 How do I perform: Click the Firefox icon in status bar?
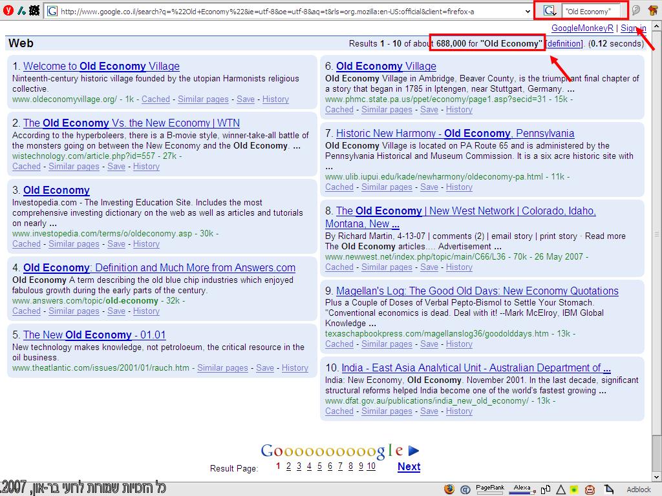click(x=449, y=490)
